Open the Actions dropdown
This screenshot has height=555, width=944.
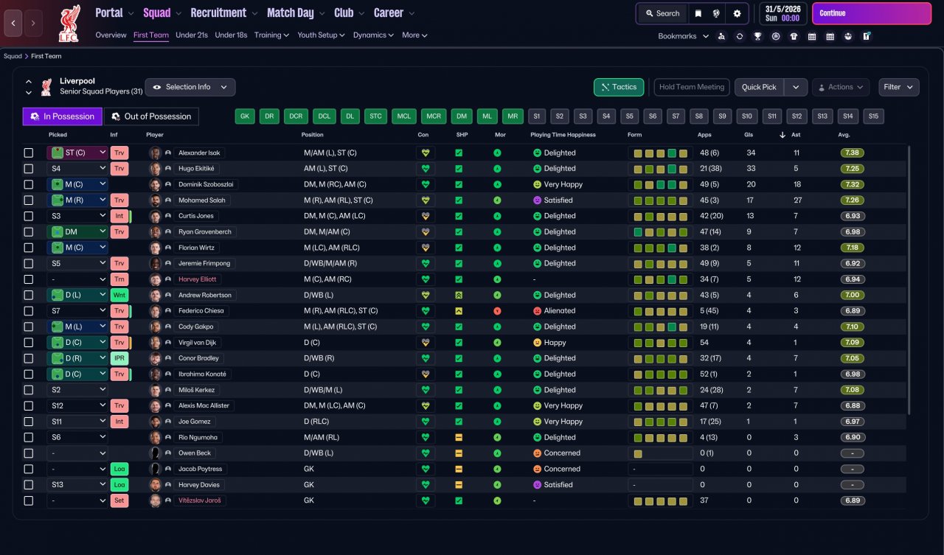841,87
